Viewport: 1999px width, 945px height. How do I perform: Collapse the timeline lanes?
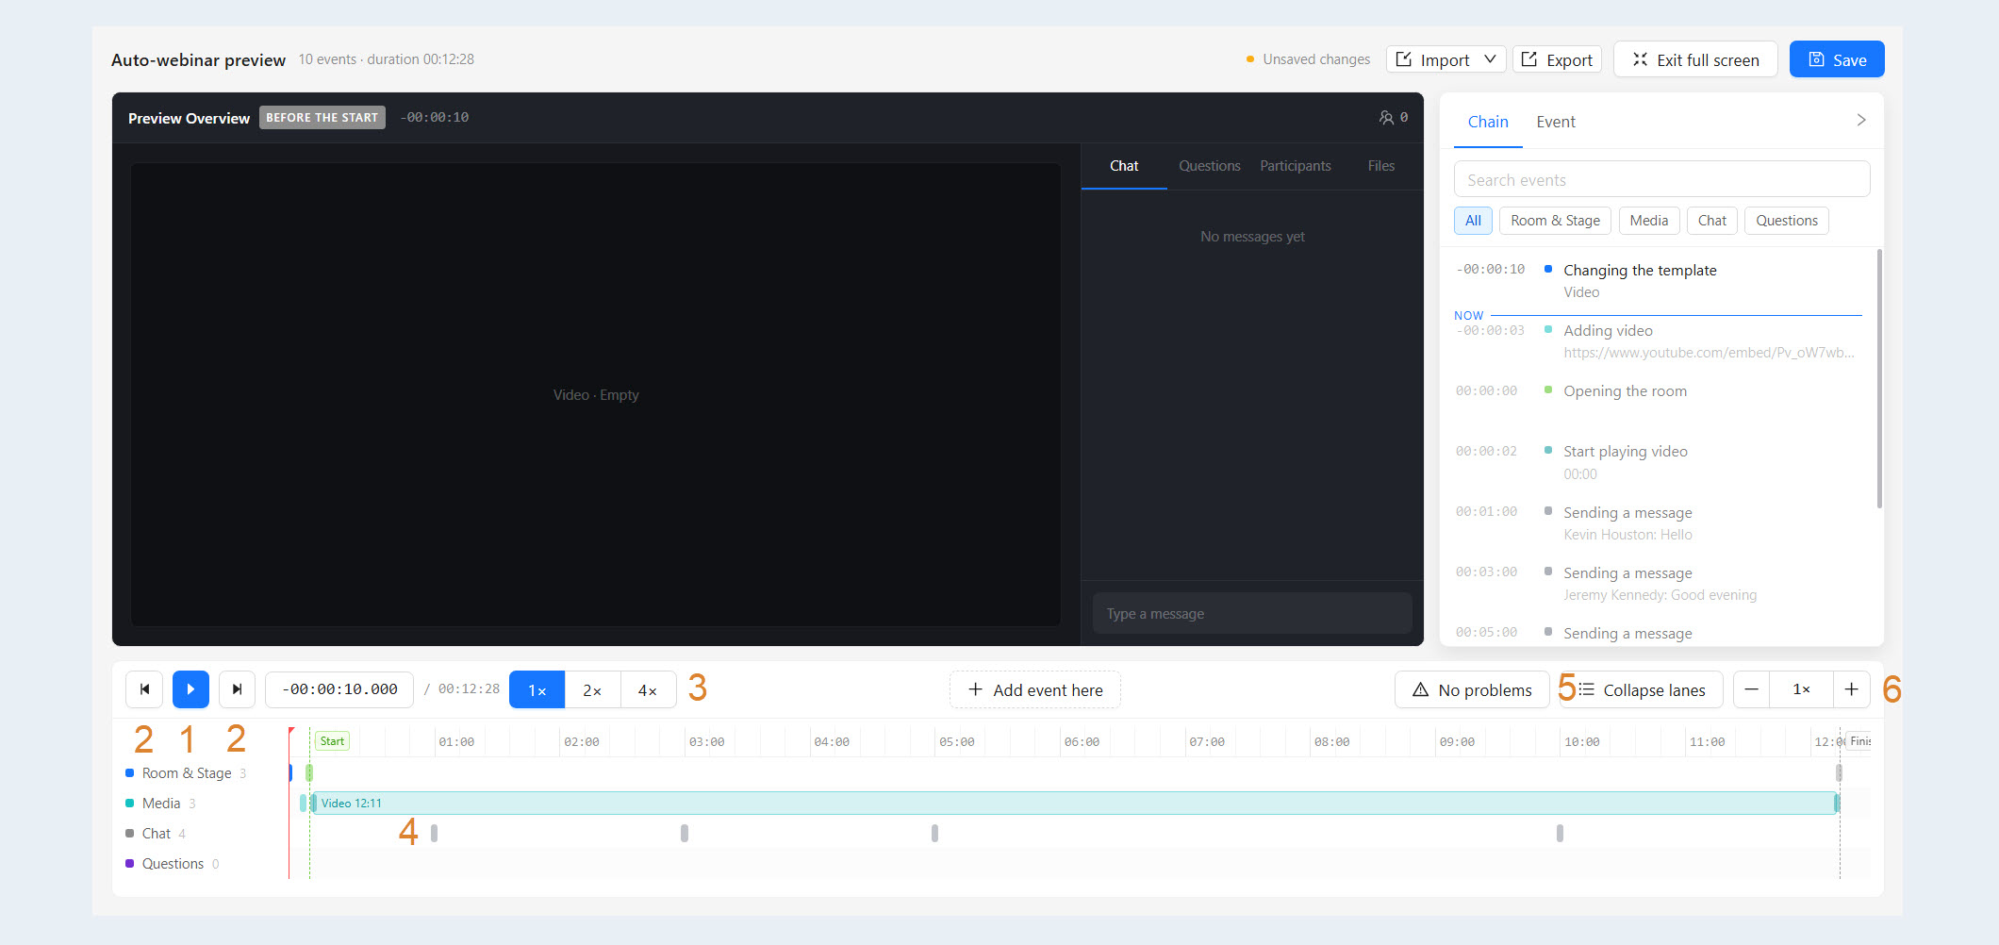tap(1642, 689)
